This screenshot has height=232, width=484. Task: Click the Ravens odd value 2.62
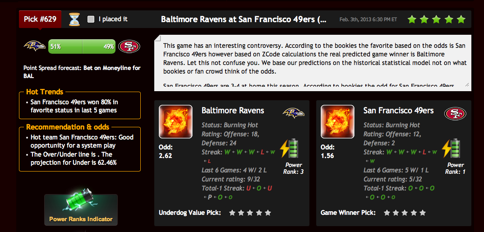[166, 156]
